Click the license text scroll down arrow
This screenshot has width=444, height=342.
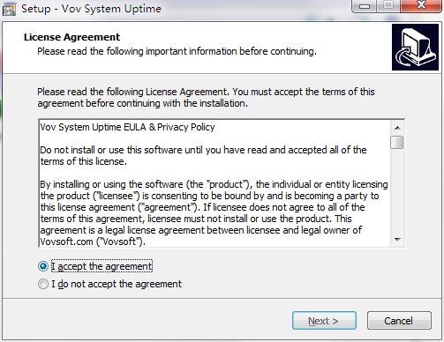point(397,240)
